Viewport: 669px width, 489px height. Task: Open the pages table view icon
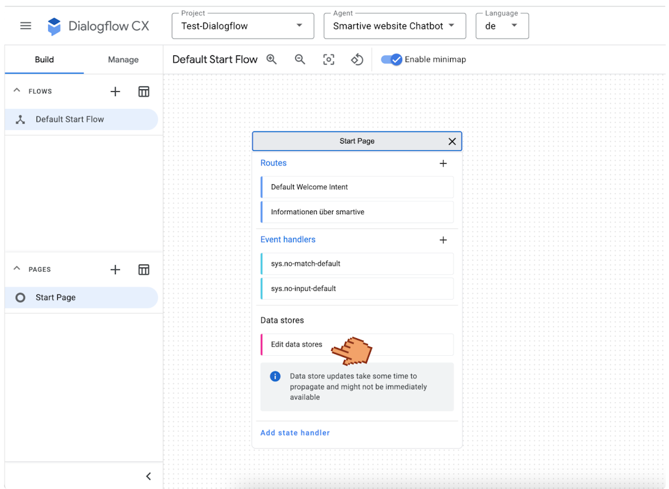pos(144,269)
